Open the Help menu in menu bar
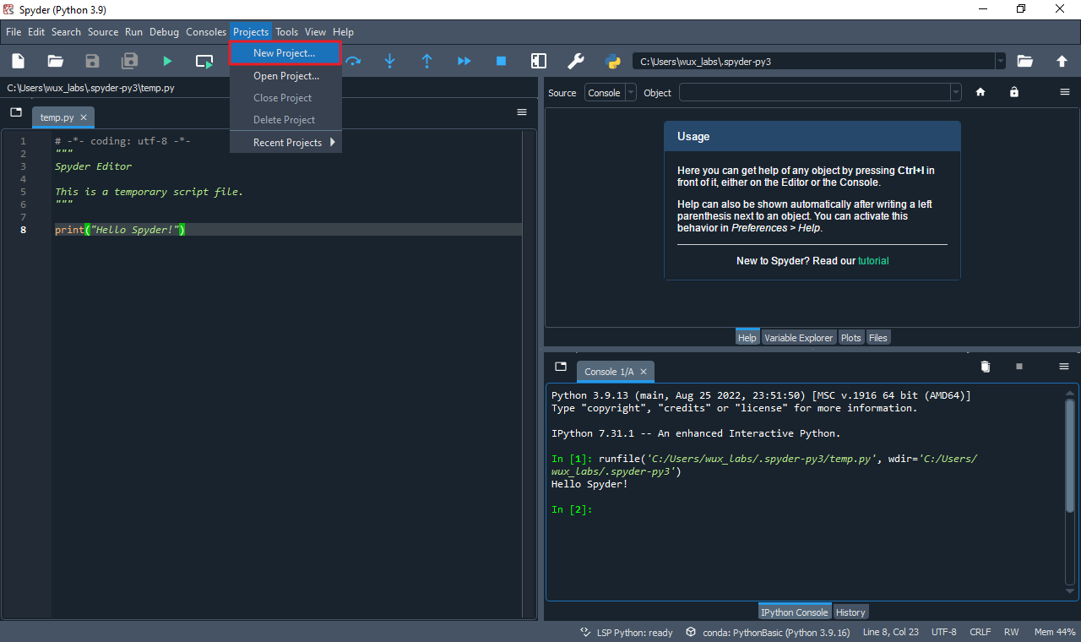Image resolution: width=1081 pixels, height=642 pixels. pyautogui.click(x=343, y=32)
